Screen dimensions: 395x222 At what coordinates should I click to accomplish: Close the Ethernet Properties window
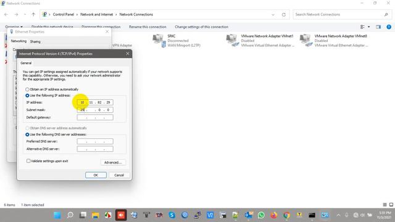107,31
